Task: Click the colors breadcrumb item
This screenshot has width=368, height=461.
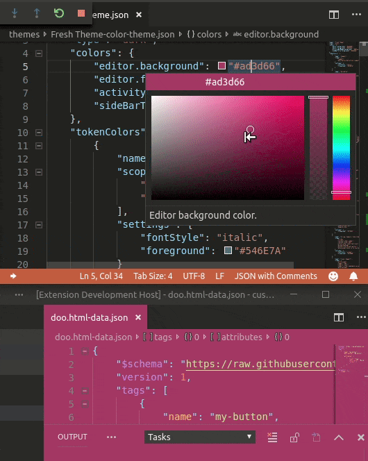Action: (204, 35)
